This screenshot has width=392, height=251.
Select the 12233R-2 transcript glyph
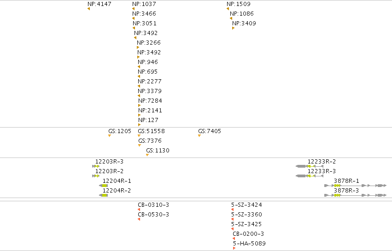310,166
